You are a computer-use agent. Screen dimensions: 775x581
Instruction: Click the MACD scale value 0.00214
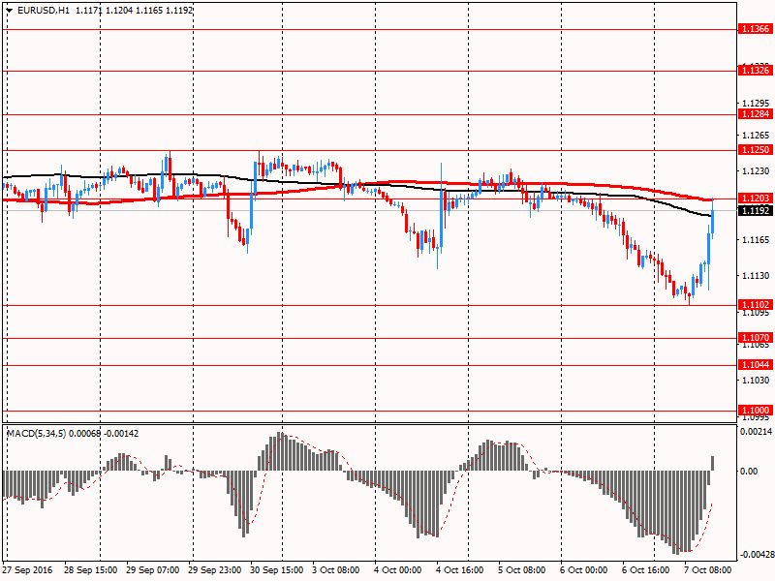click(756, 432)
